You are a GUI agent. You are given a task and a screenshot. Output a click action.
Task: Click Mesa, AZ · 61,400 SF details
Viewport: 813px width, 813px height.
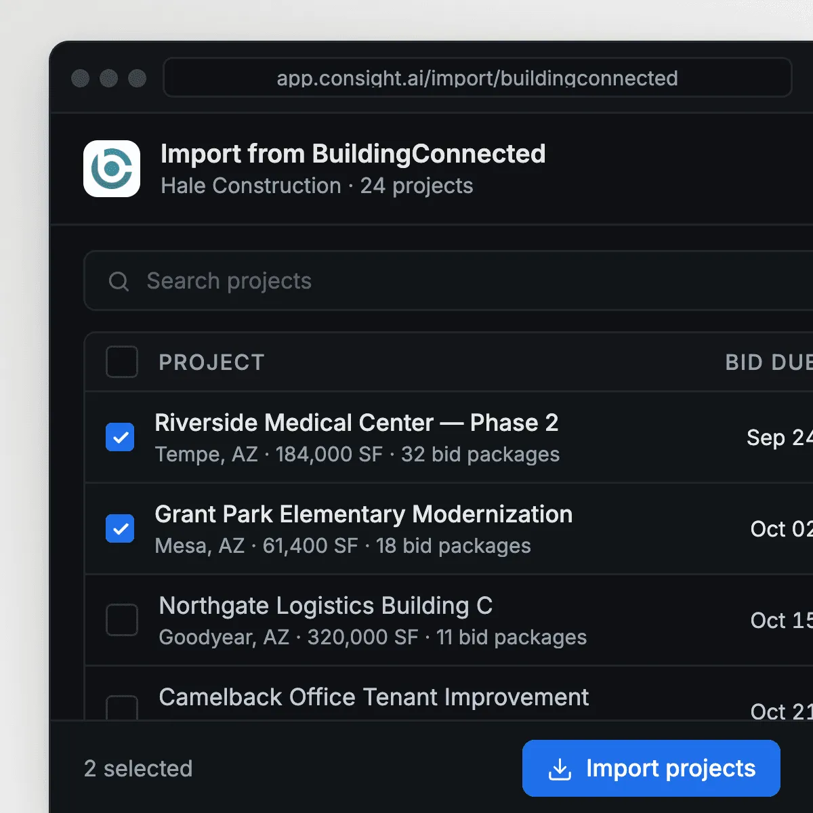tap(343, 546)
